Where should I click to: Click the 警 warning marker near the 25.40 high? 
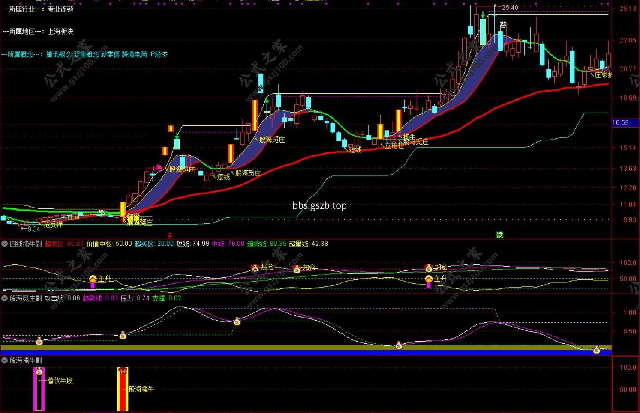503,26
